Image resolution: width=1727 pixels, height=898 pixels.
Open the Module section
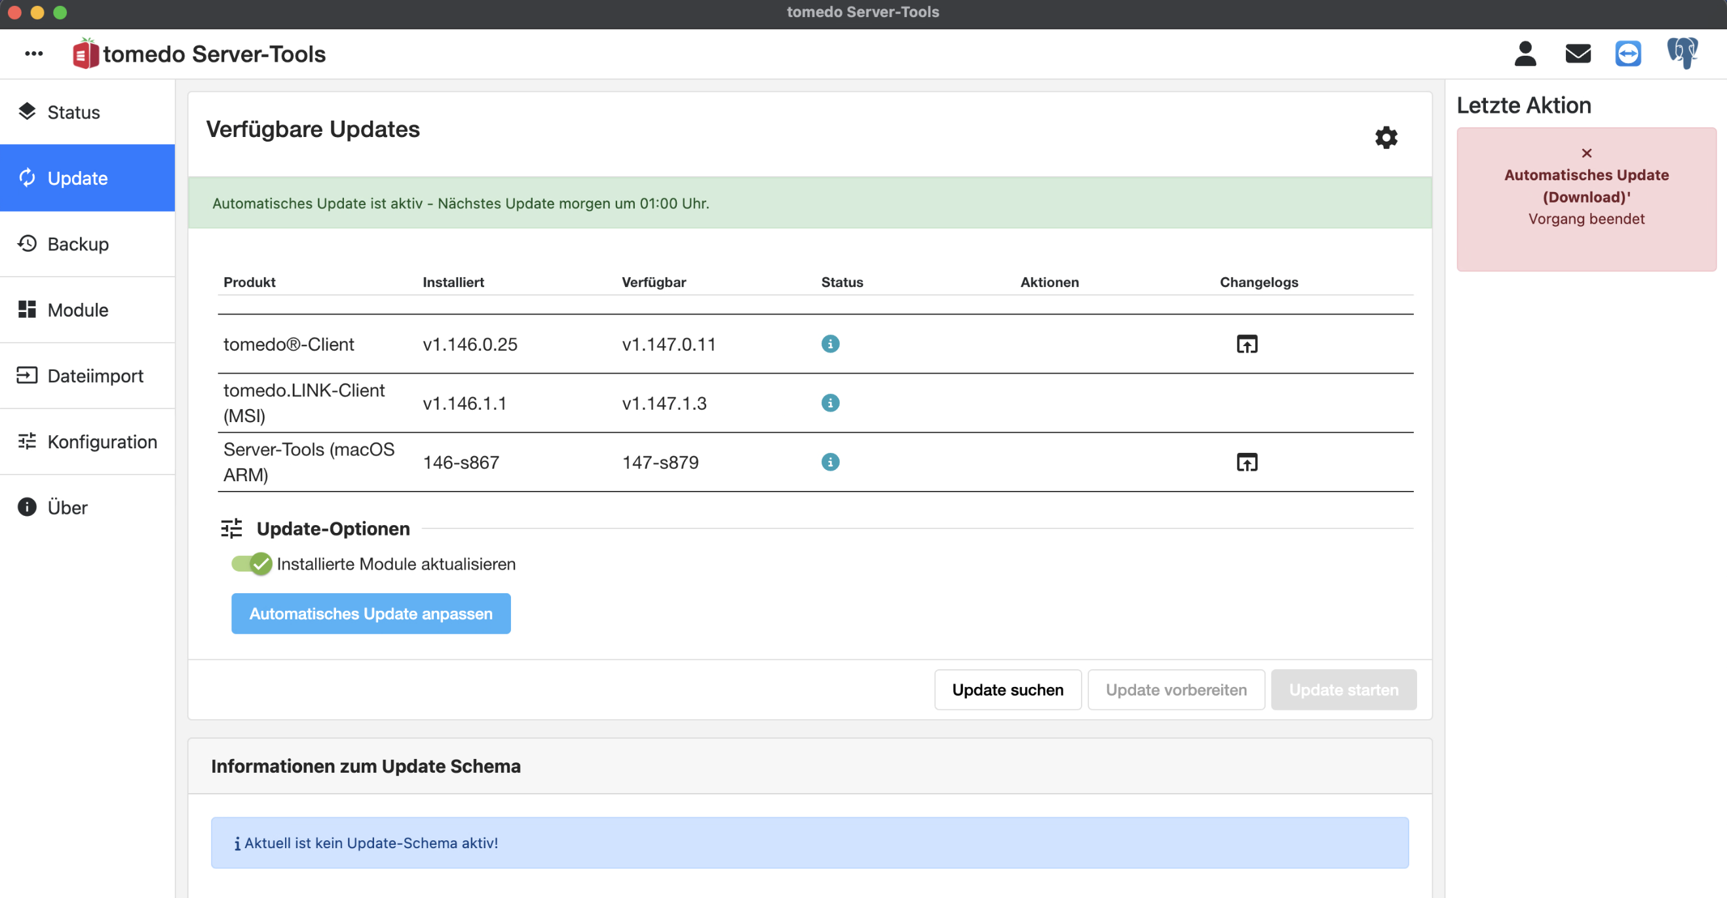(x=87, y=310)
